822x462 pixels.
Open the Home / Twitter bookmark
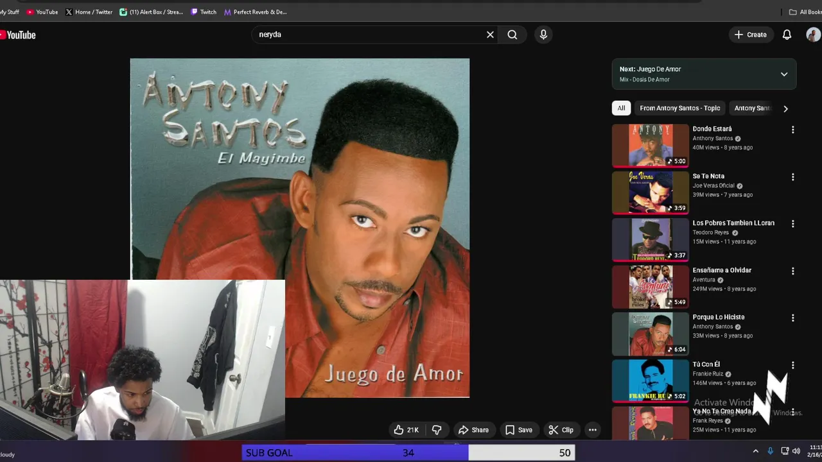coord(89,12)
